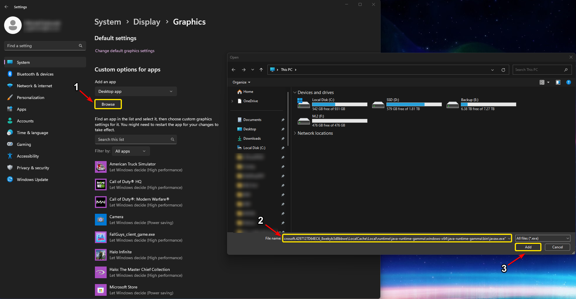Click Change default graphics settings link
This screenshot has height=299, width=576.
click(x=125, y=51)
